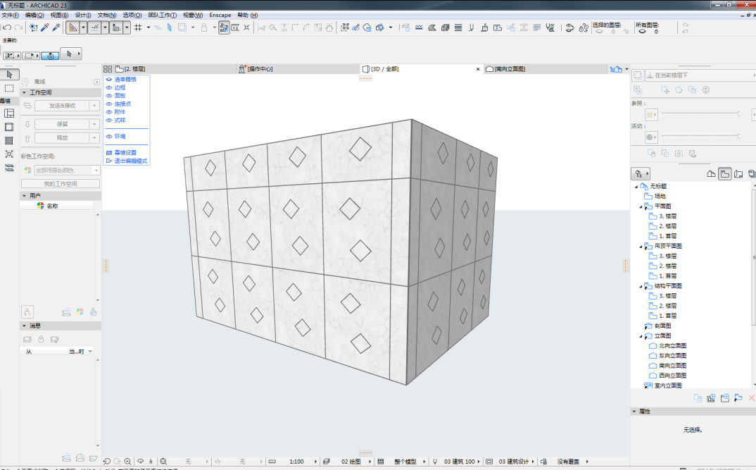Toggle the 所有图层 lock icon
Image resolution: width=756 pixels, height=470 pixels.
[x=656, y=31]
